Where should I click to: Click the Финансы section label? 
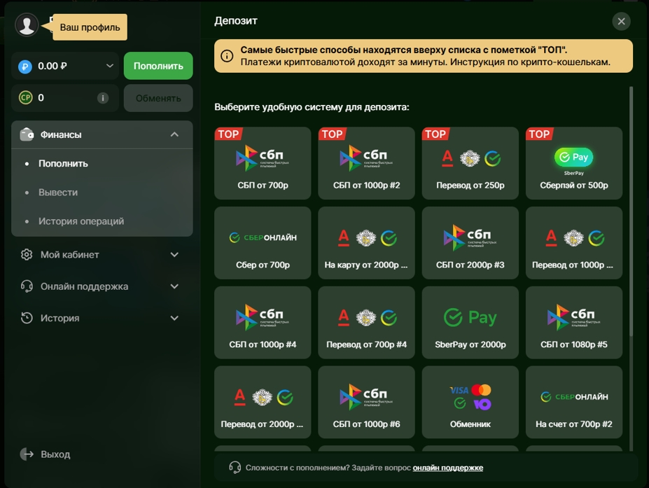pos(61,134)
